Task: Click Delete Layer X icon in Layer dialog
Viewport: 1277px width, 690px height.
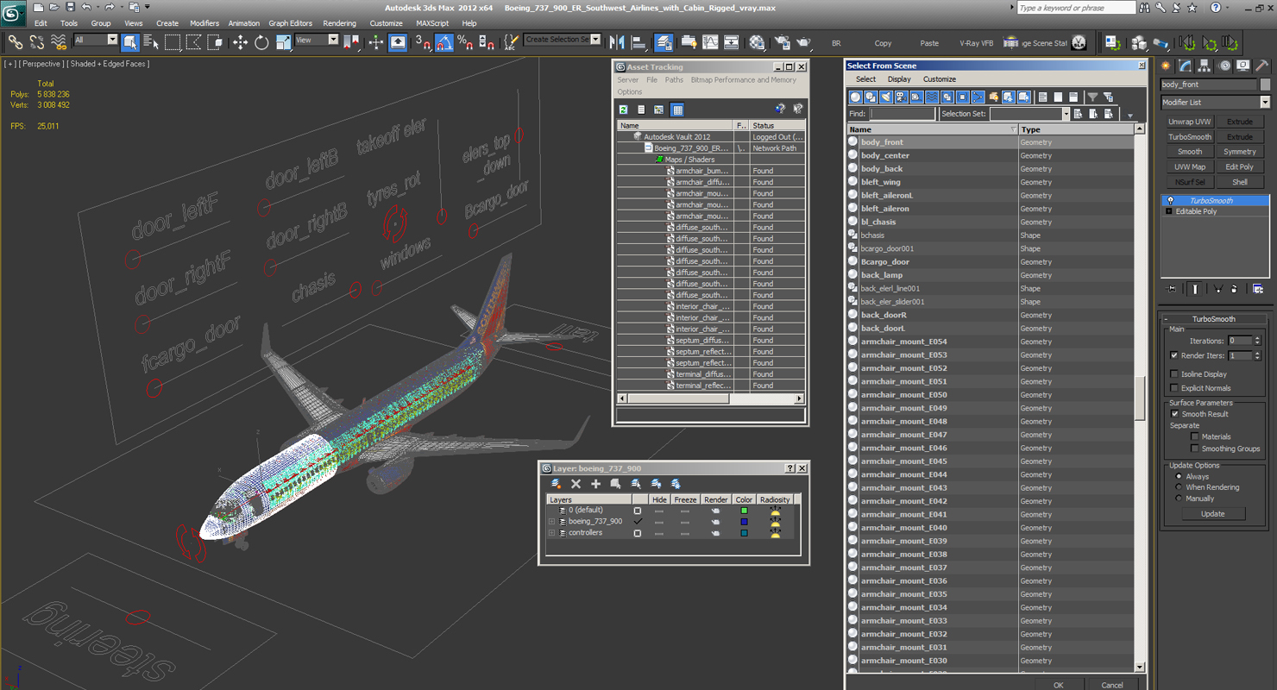Action: coord(576,484)
